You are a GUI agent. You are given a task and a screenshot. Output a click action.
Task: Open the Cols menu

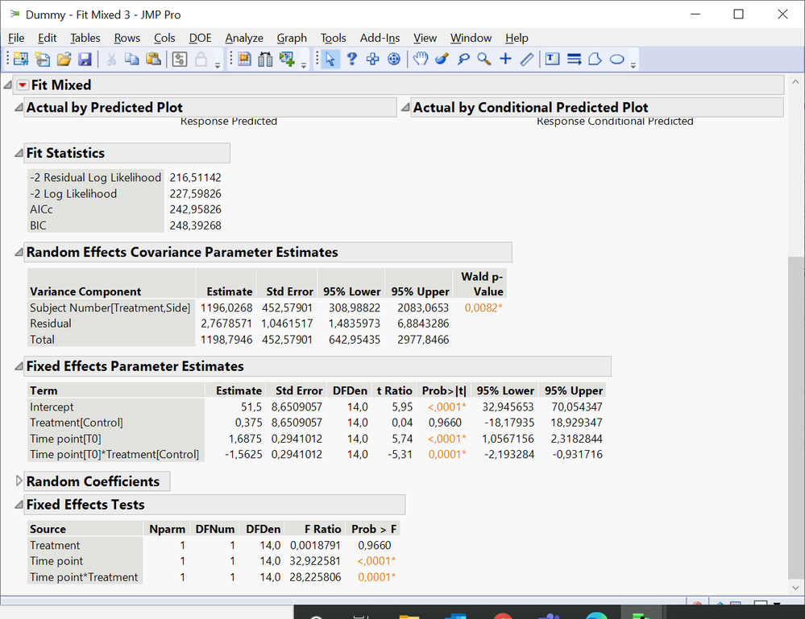click(x=164, y=38)
